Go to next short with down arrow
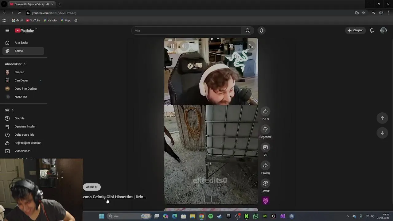The height and width of the screenshot is (221, 393). click(382, 133)
